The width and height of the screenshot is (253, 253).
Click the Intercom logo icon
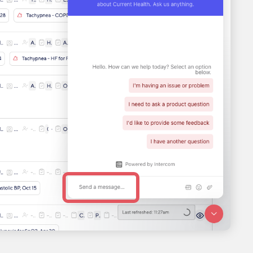click(119, 164)
